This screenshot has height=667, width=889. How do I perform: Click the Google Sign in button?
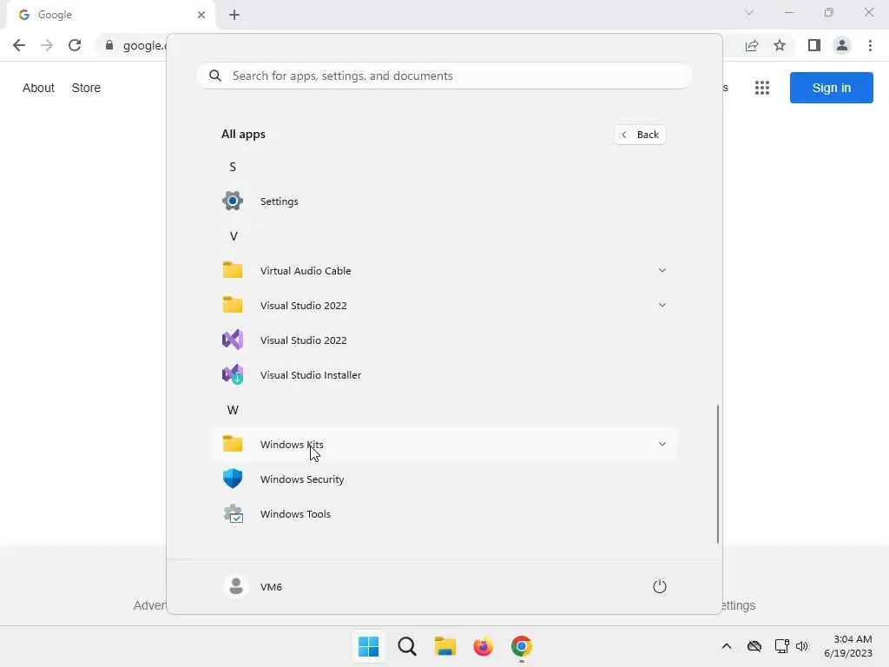[x=831, y=88]
